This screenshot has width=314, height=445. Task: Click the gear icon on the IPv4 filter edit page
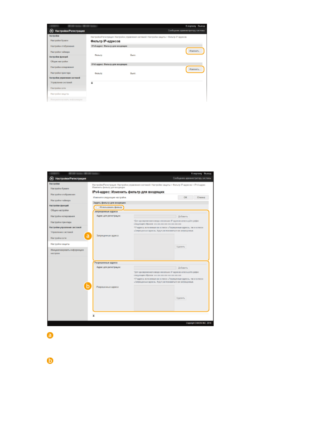point(52,179)
